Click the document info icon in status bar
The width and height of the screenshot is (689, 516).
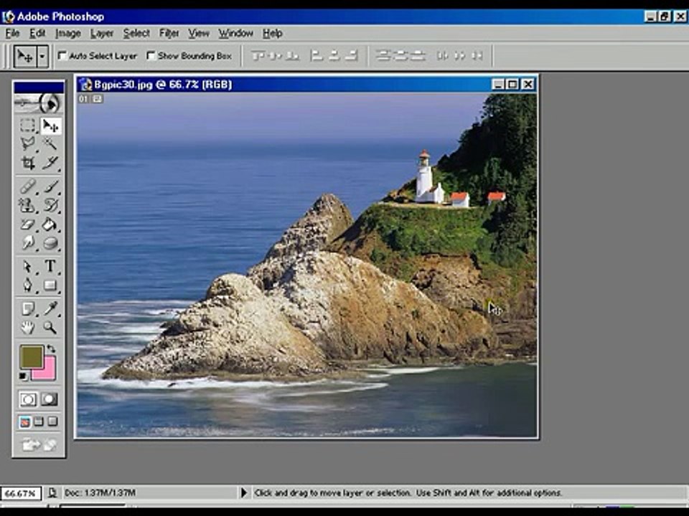52,493
